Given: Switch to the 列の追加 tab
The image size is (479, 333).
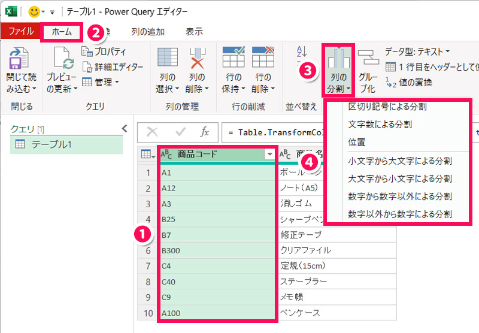Looking at the screenshot, I should tap(148, 32).
